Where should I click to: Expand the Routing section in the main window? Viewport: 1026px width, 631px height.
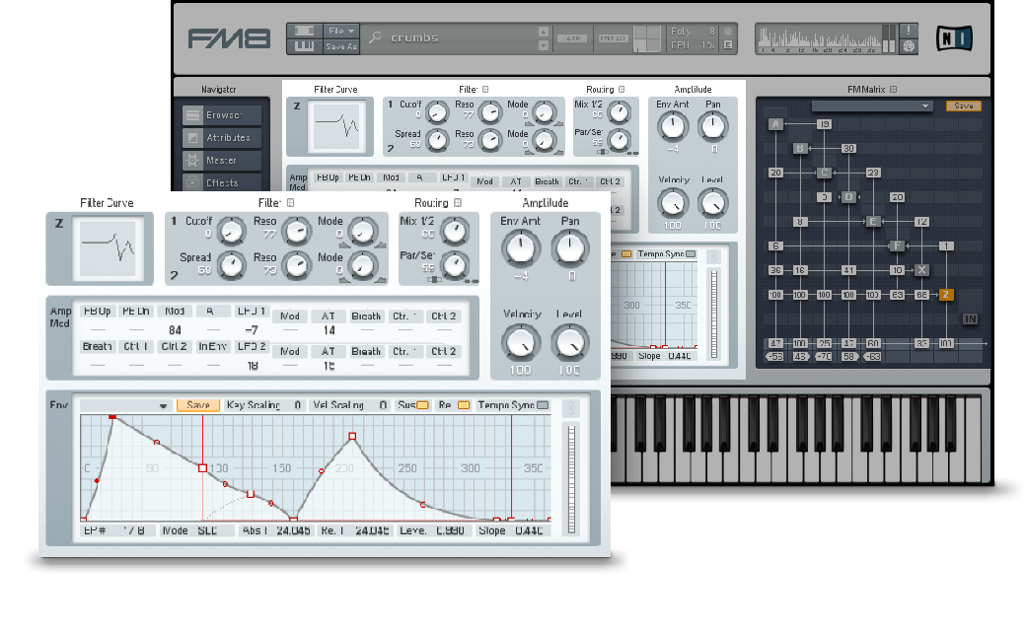622,89
